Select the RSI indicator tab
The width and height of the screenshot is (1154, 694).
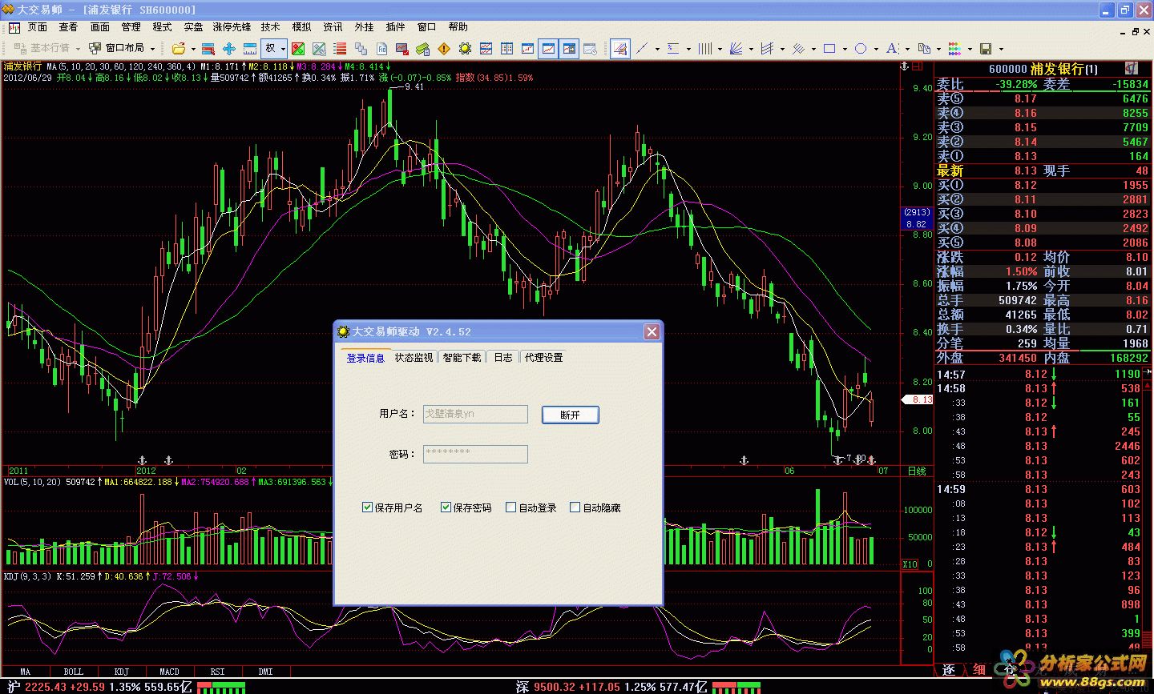[217, 672]
